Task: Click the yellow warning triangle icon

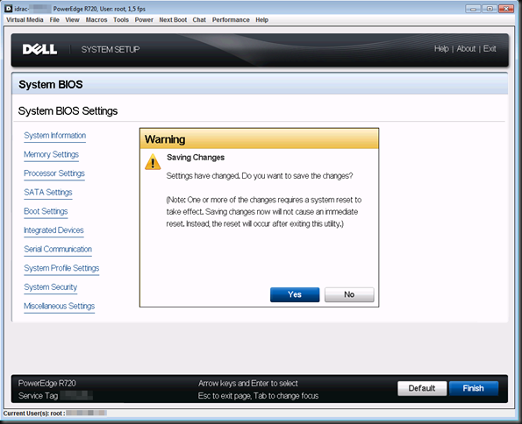Action: [x=153, y=162]
